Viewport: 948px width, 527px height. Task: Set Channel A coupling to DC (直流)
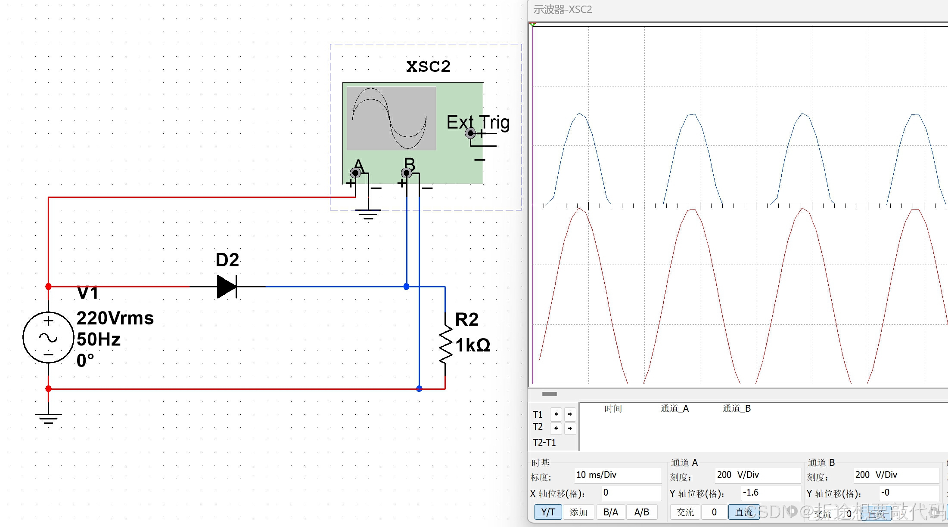pyautogui.click(x=743, y=512)
